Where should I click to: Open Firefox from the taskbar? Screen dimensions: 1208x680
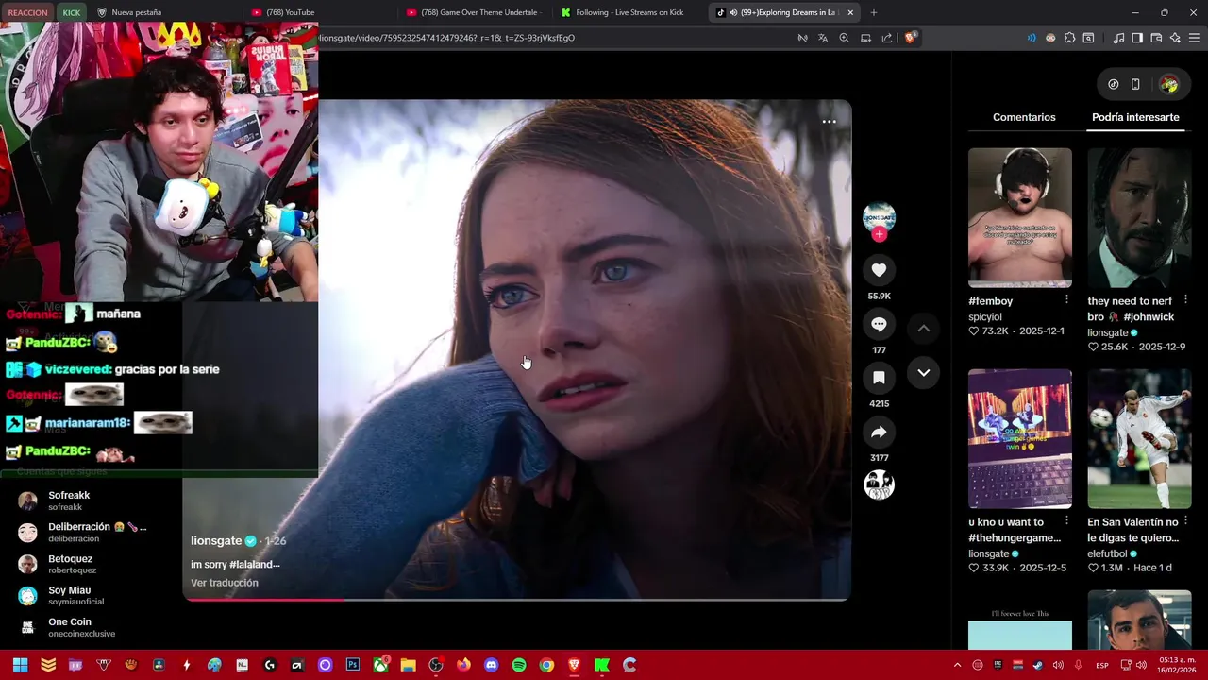click(463, 665)
